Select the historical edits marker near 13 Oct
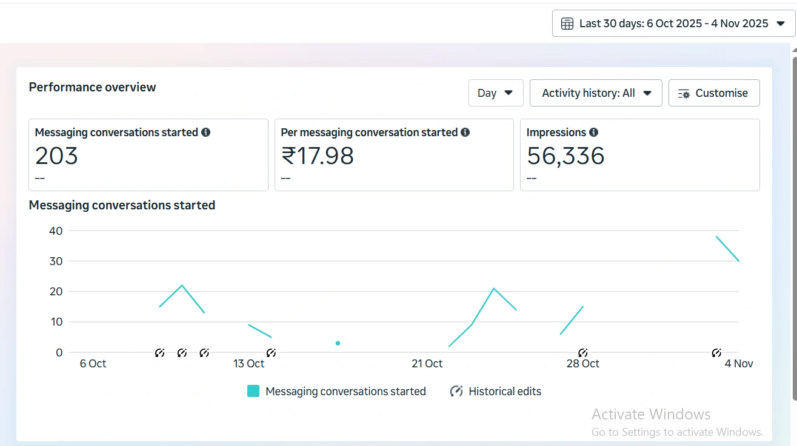The image size is (797, 446). click(x=271, y=352)
